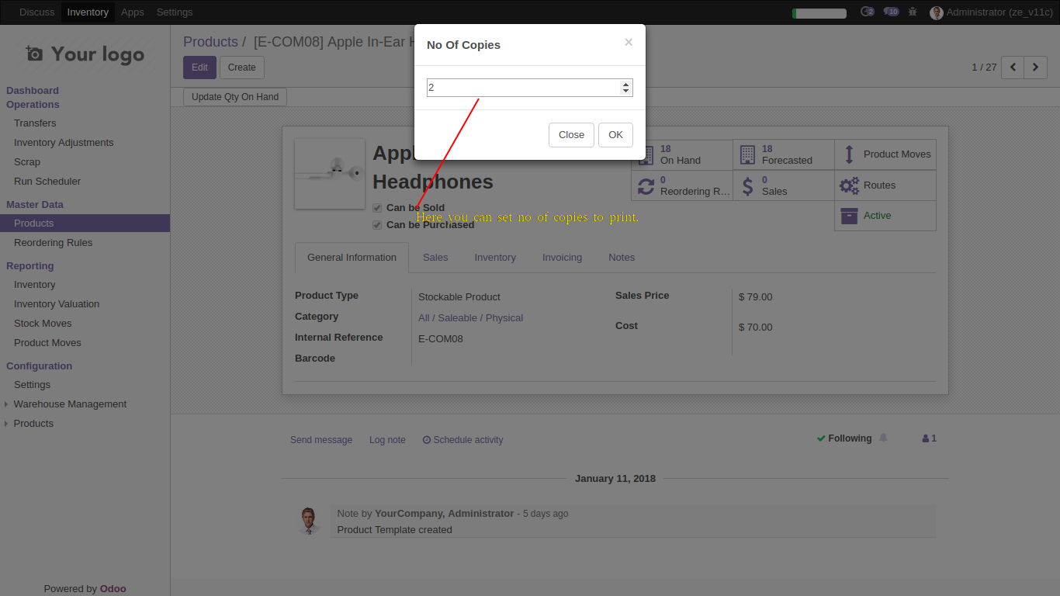
Task: Click the Create button
Action: (x=242, y=68)
